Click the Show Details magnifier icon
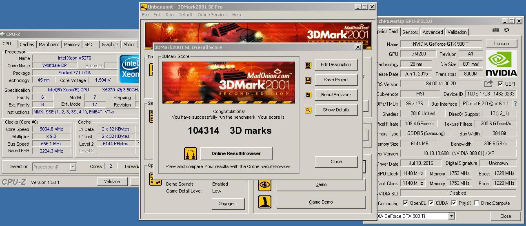526x226 pixels. tap(308, 110)
